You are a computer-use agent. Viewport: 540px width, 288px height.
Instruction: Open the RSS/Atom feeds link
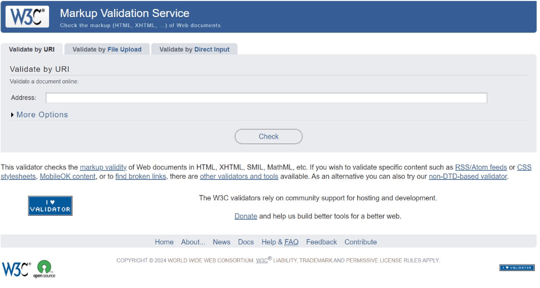point(481,167)
